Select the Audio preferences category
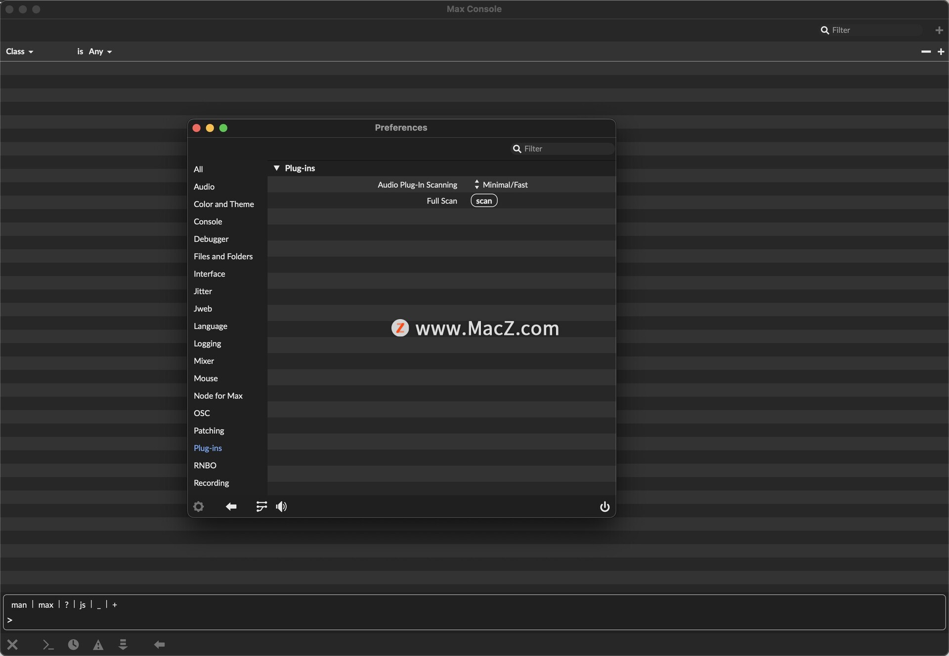Image resolution: width=949 pixels, height=656 pixels. [x=204, y=187]
